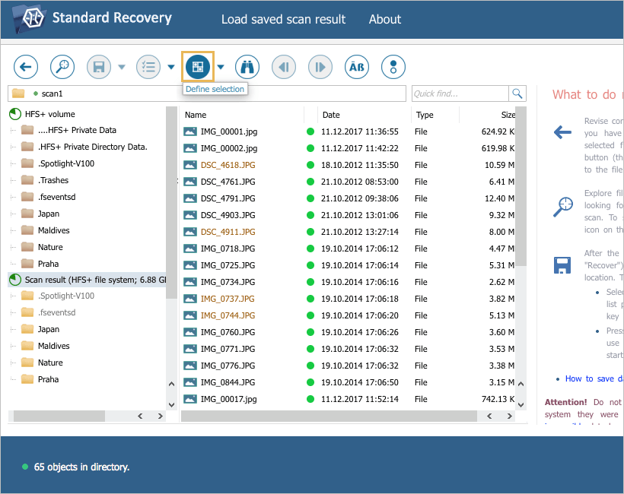The height and width of the screenshot is (494, 624).
Task: Click the person profile icon on the toolbar
Action: tap(393, 67)
